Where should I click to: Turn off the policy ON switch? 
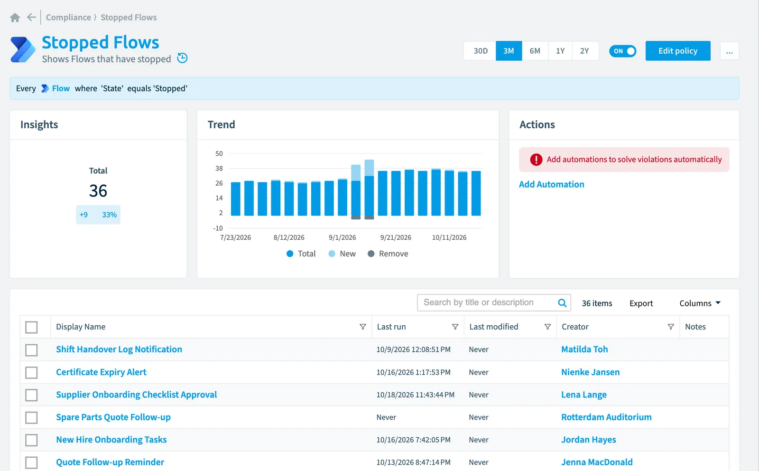(x=622, y=51)
